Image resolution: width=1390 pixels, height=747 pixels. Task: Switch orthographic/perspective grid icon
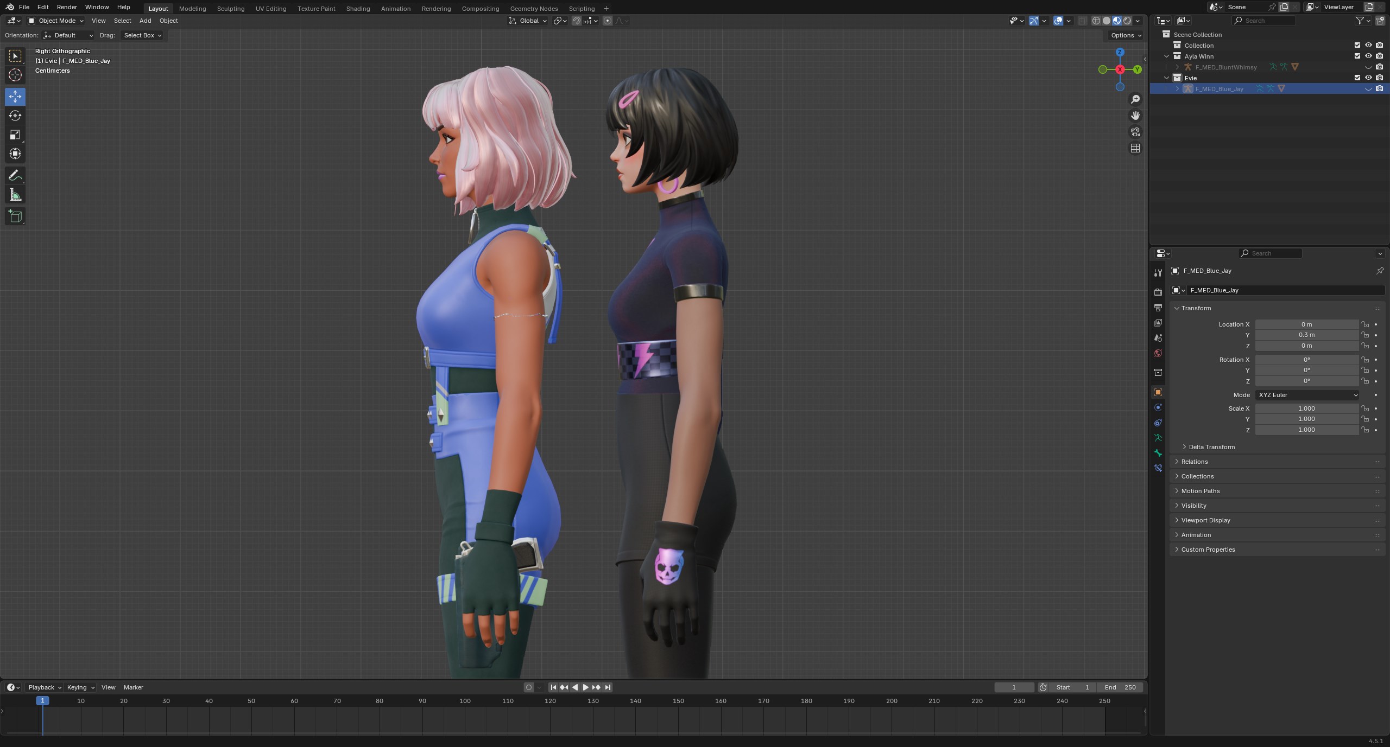pyautogui.click(x=1135, y=148)
